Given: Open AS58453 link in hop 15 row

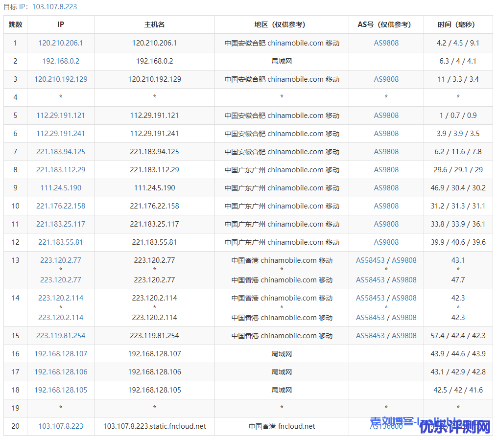Looking at the screenshot, I should pos(370,335).
